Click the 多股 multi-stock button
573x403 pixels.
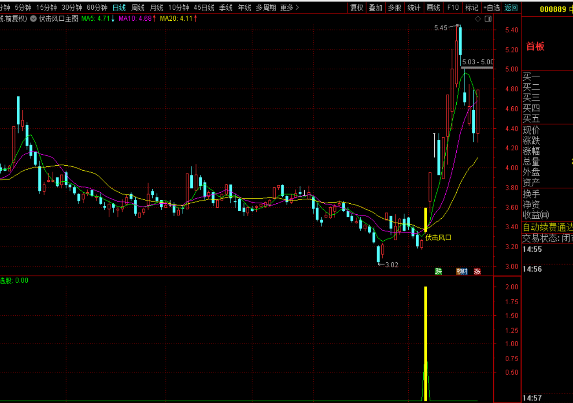pos(395,7)
